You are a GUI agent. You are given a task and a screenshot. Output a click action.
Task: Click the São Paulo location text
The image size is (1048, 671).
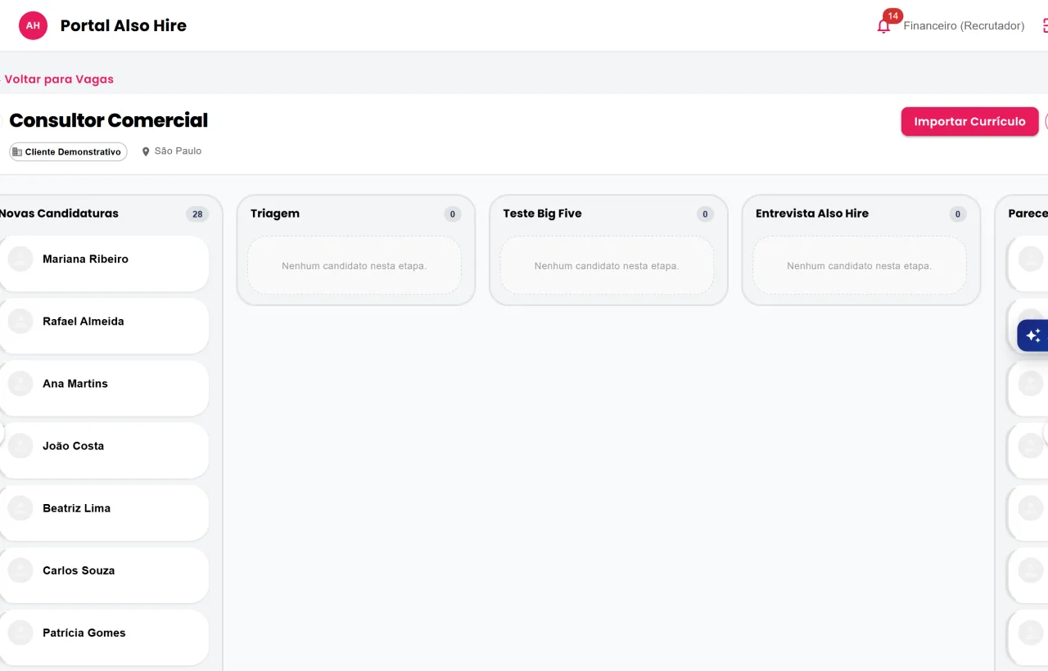click(x=178, y=151)
